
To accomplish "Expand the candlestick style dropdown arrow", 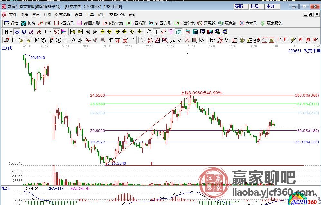I will tap(50, 32).
